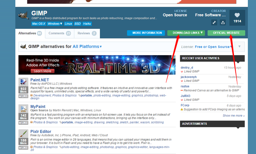The height and width of the screenshot is (154, 256).
Task: Open user JulR43 profile
Action: tap(186, 96)
